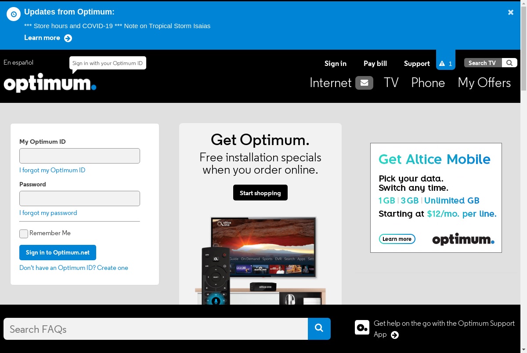
Task: Click the Optimum Support App icon
Action: point(362,327)
